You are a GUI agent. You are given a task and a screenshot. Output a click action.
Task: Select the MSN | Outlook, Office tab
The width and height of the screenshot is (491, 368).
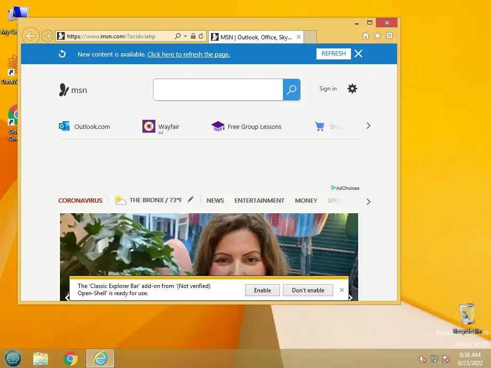(x=256, y=37)
